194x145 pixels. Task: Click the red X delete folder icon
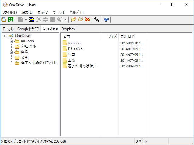pos(87,19)
